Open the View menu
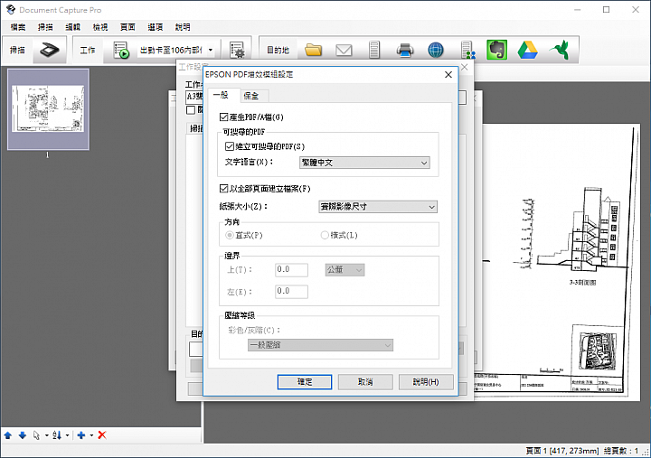 pyautogui.click(x=100, y=27)
